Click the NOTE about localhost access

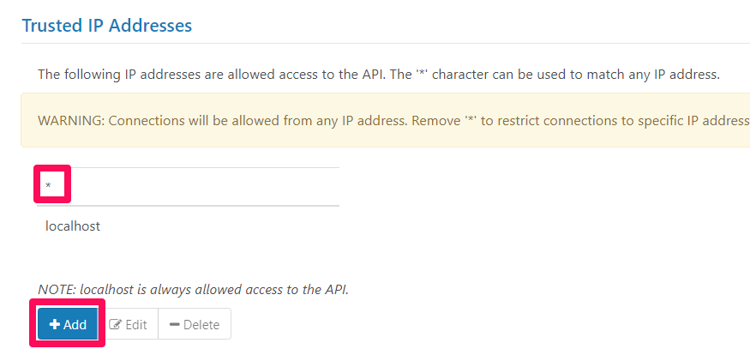(193, 290)
